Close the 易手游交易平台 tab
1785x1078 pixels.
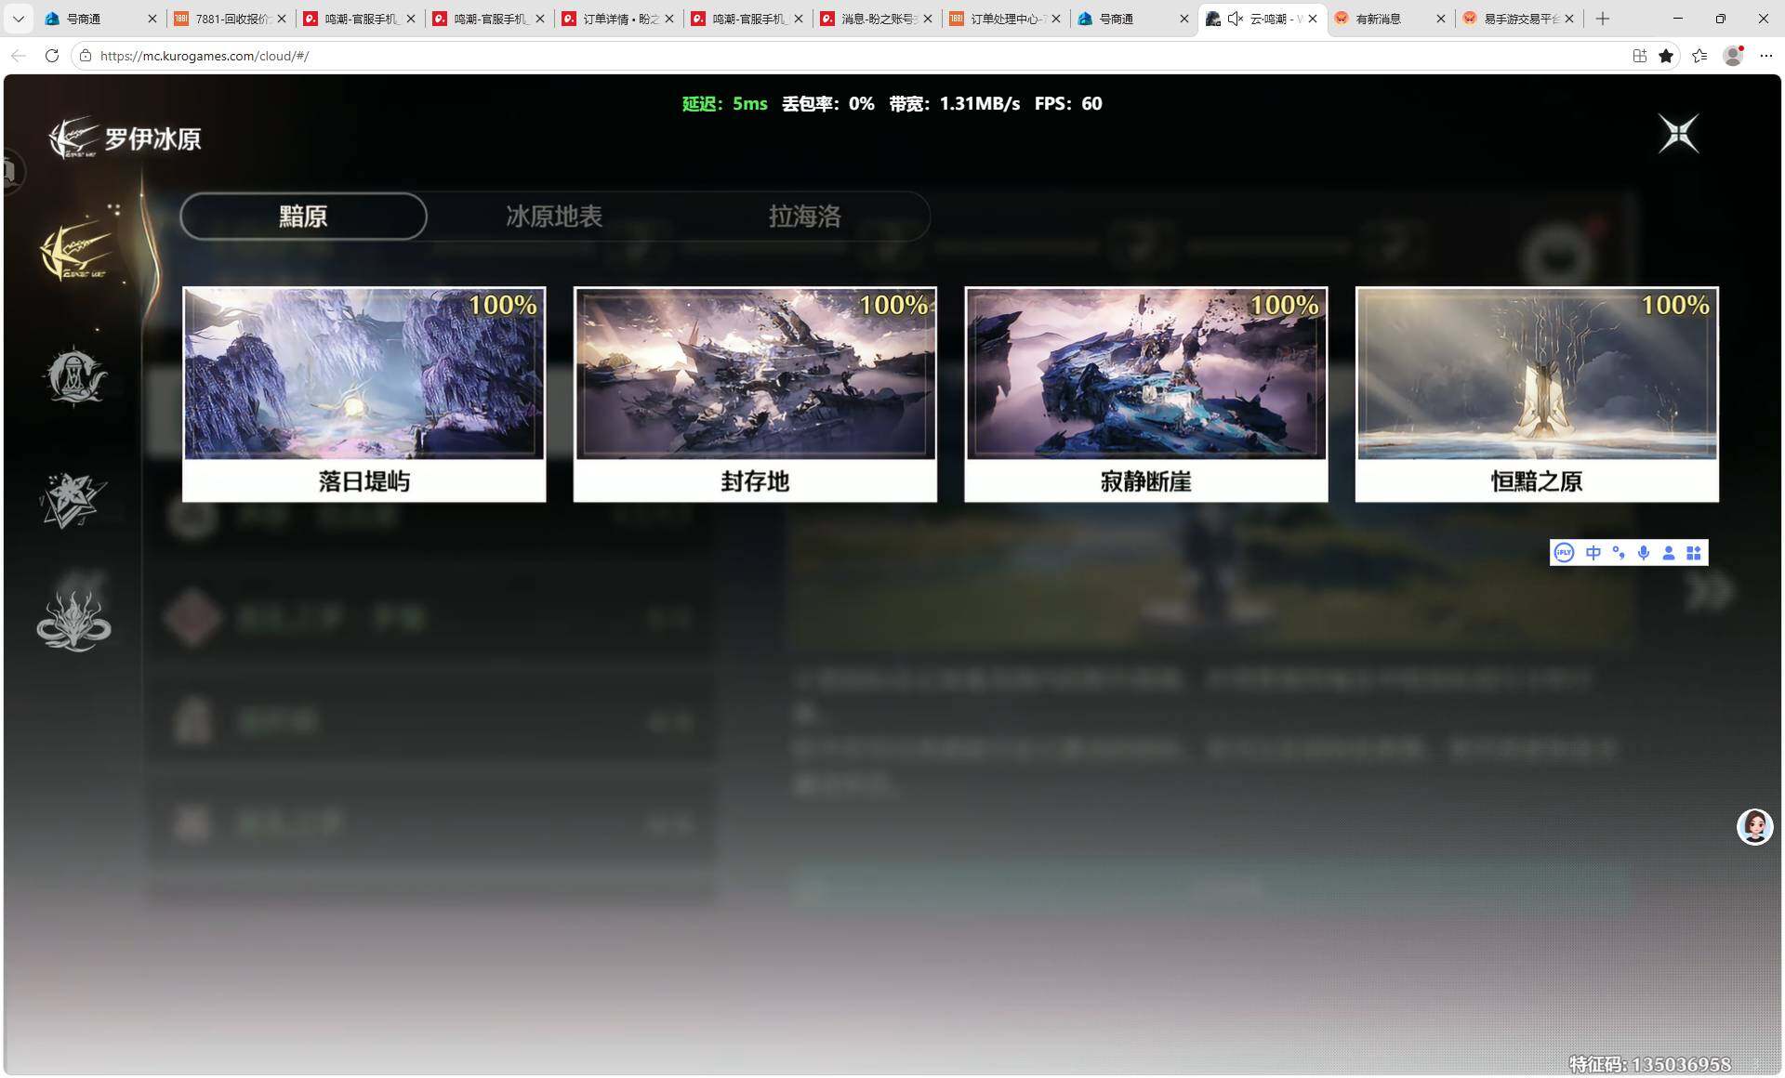pos(1569,19)
